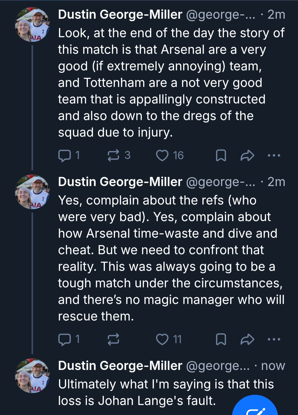Repost the first post with 3 reposts
This screenshot has height=415, width=298.
tap(113, 155)
